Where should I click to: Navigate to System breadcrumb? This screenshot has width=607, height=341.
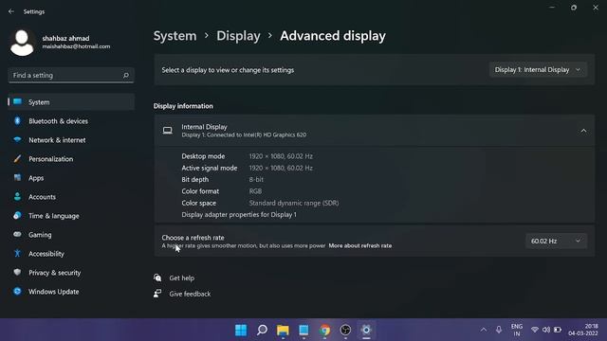coord(175,36)
